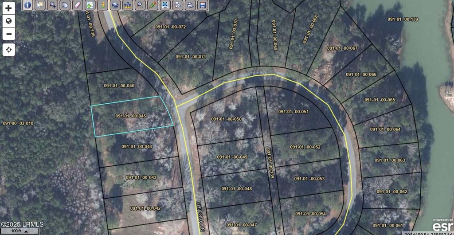This screenshot has height=235, width=454.
Task: Reset map to default globe extent
Action: (x=8, y=21)
